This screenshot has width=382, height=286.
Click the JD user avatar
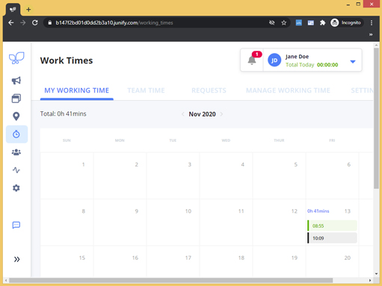coord(274,60)
